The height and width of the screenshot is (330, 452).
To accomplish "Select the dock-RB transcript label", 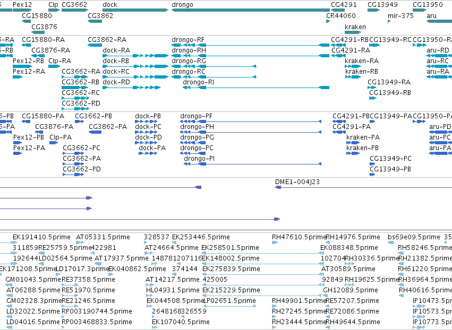I will (116, 61).
